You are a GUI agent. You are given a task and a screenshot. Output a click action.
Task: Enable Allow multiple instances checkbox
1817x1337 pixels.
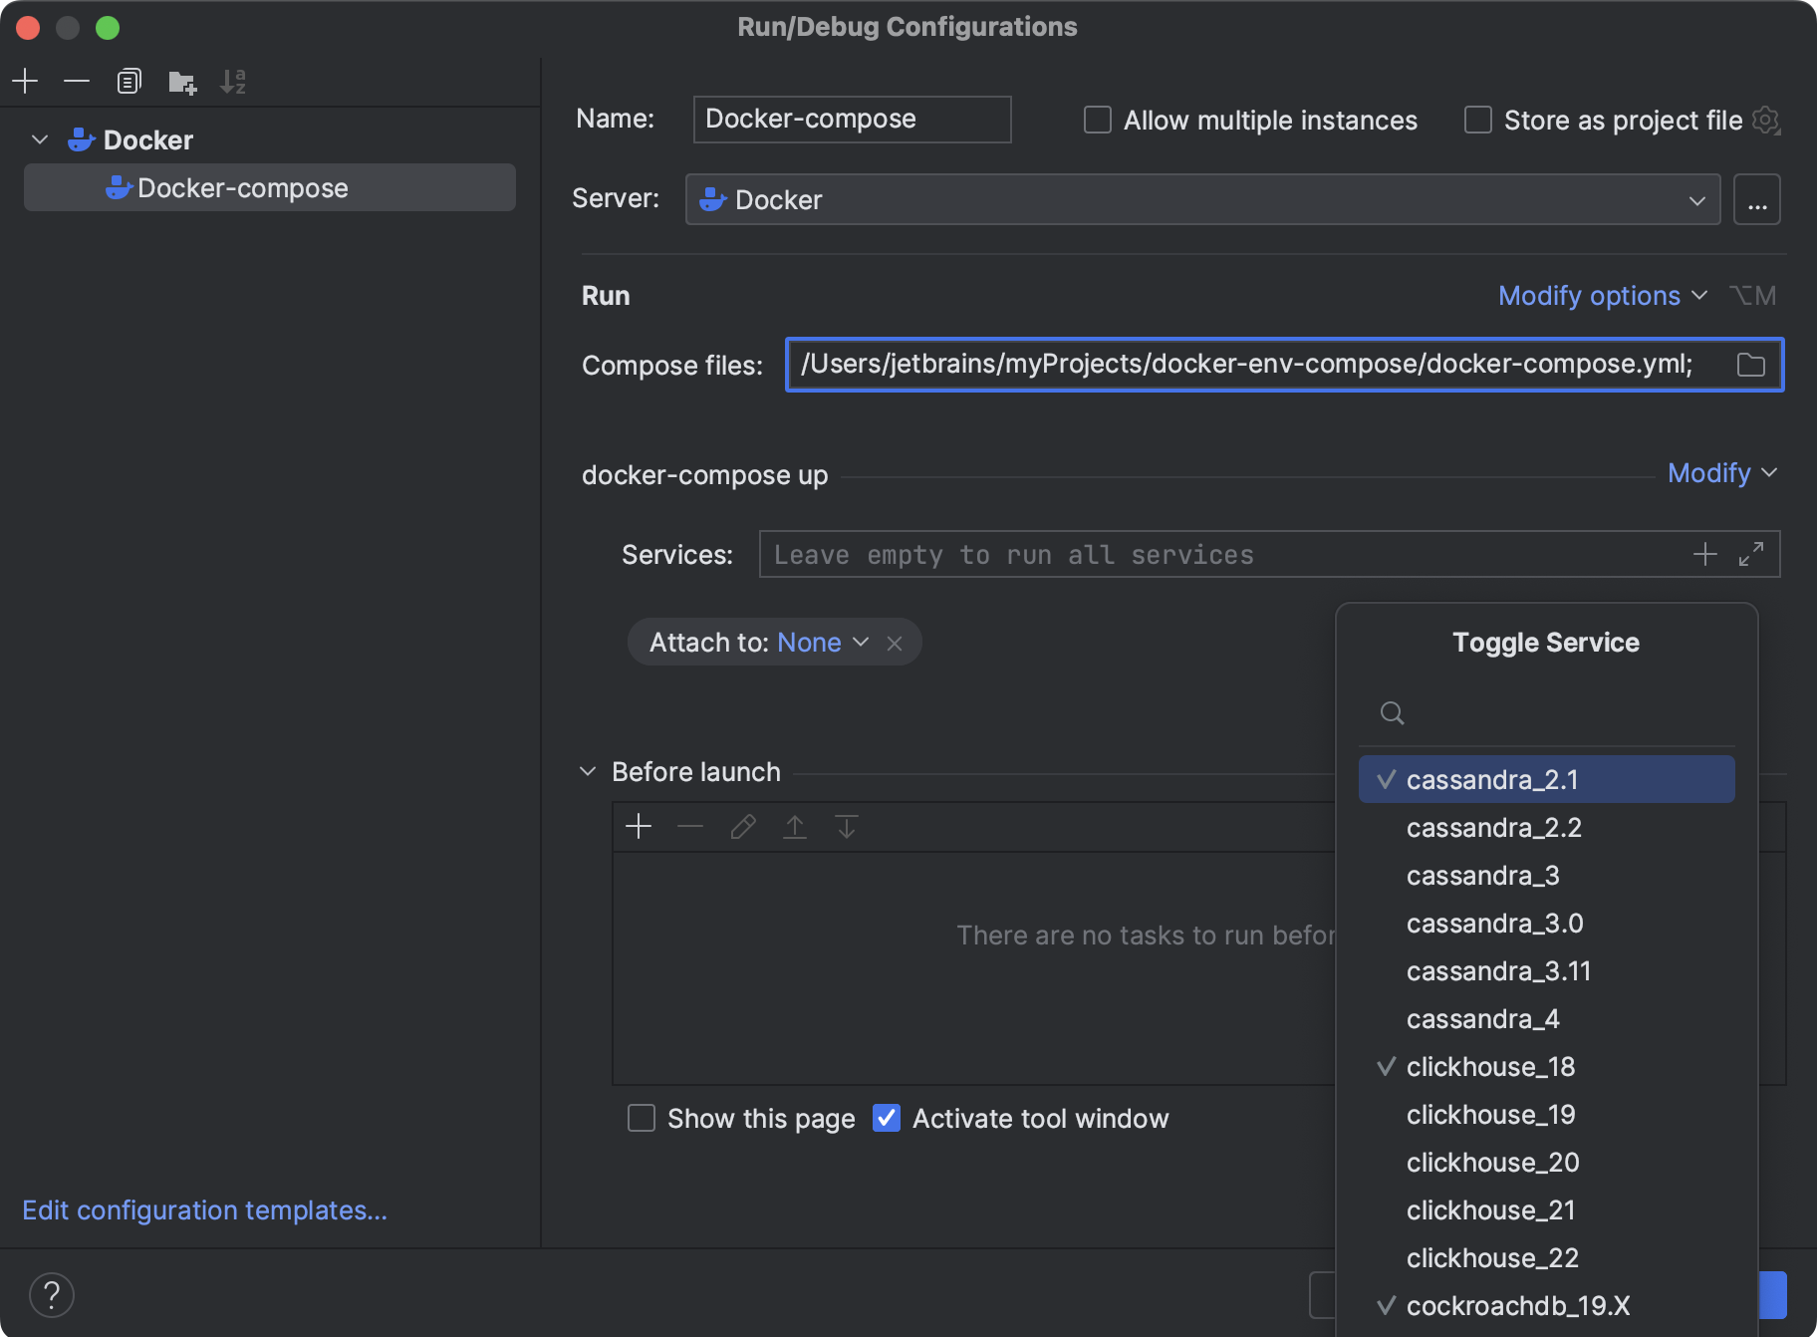[x=1098, y=121]
